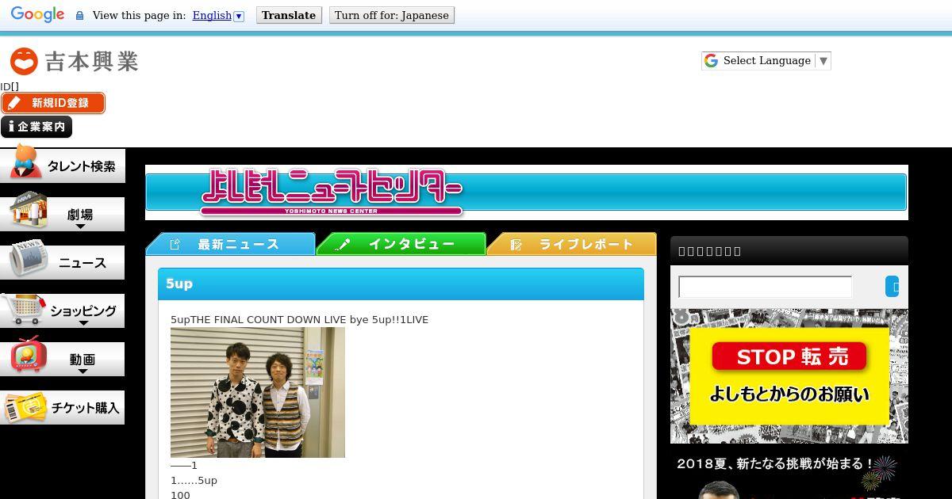This screenshot has width=952, height=499.
Task: Click the blue search submit button
Action: click(x=892, y=287)
